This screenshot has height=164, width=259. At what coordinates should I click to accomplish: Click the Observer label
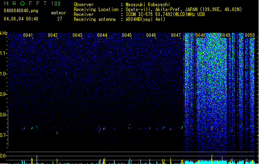pos(84,5)
